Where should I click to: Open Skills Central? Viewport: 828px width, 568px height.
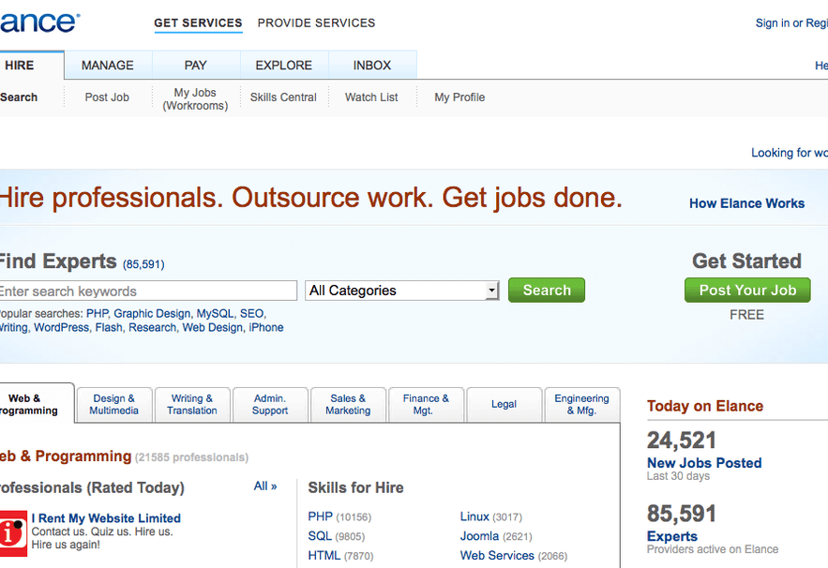pyautogui.click(x=283, y=97)
